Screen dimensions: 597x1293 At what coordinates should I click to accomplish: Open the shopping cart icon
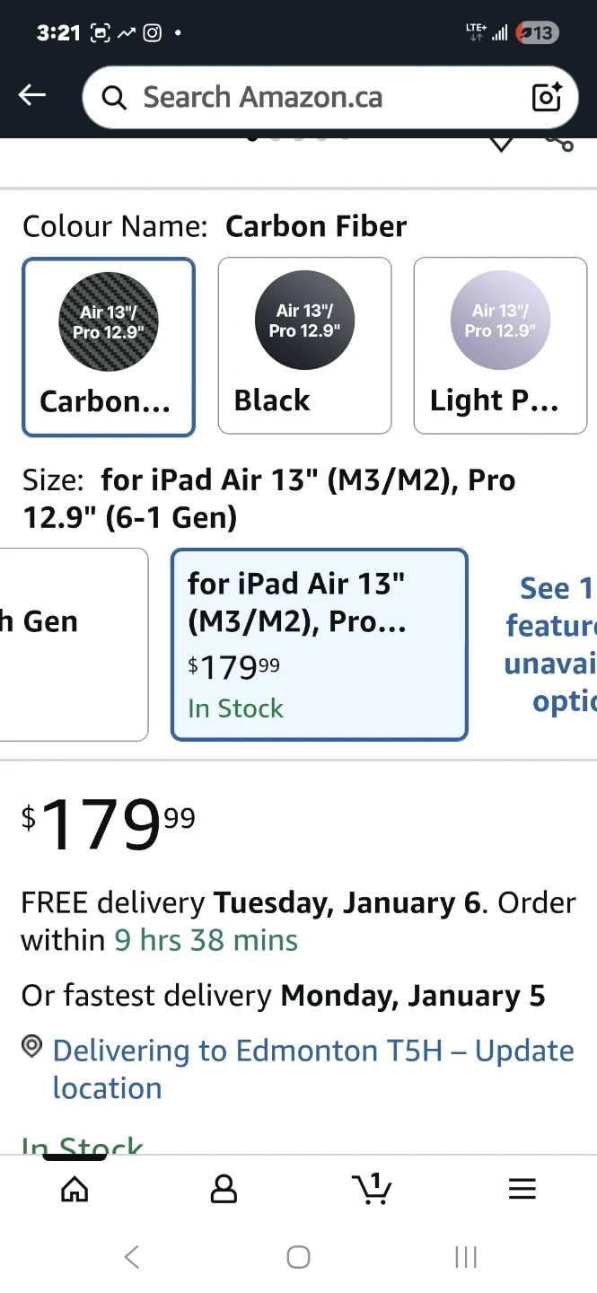point(372,1189)
